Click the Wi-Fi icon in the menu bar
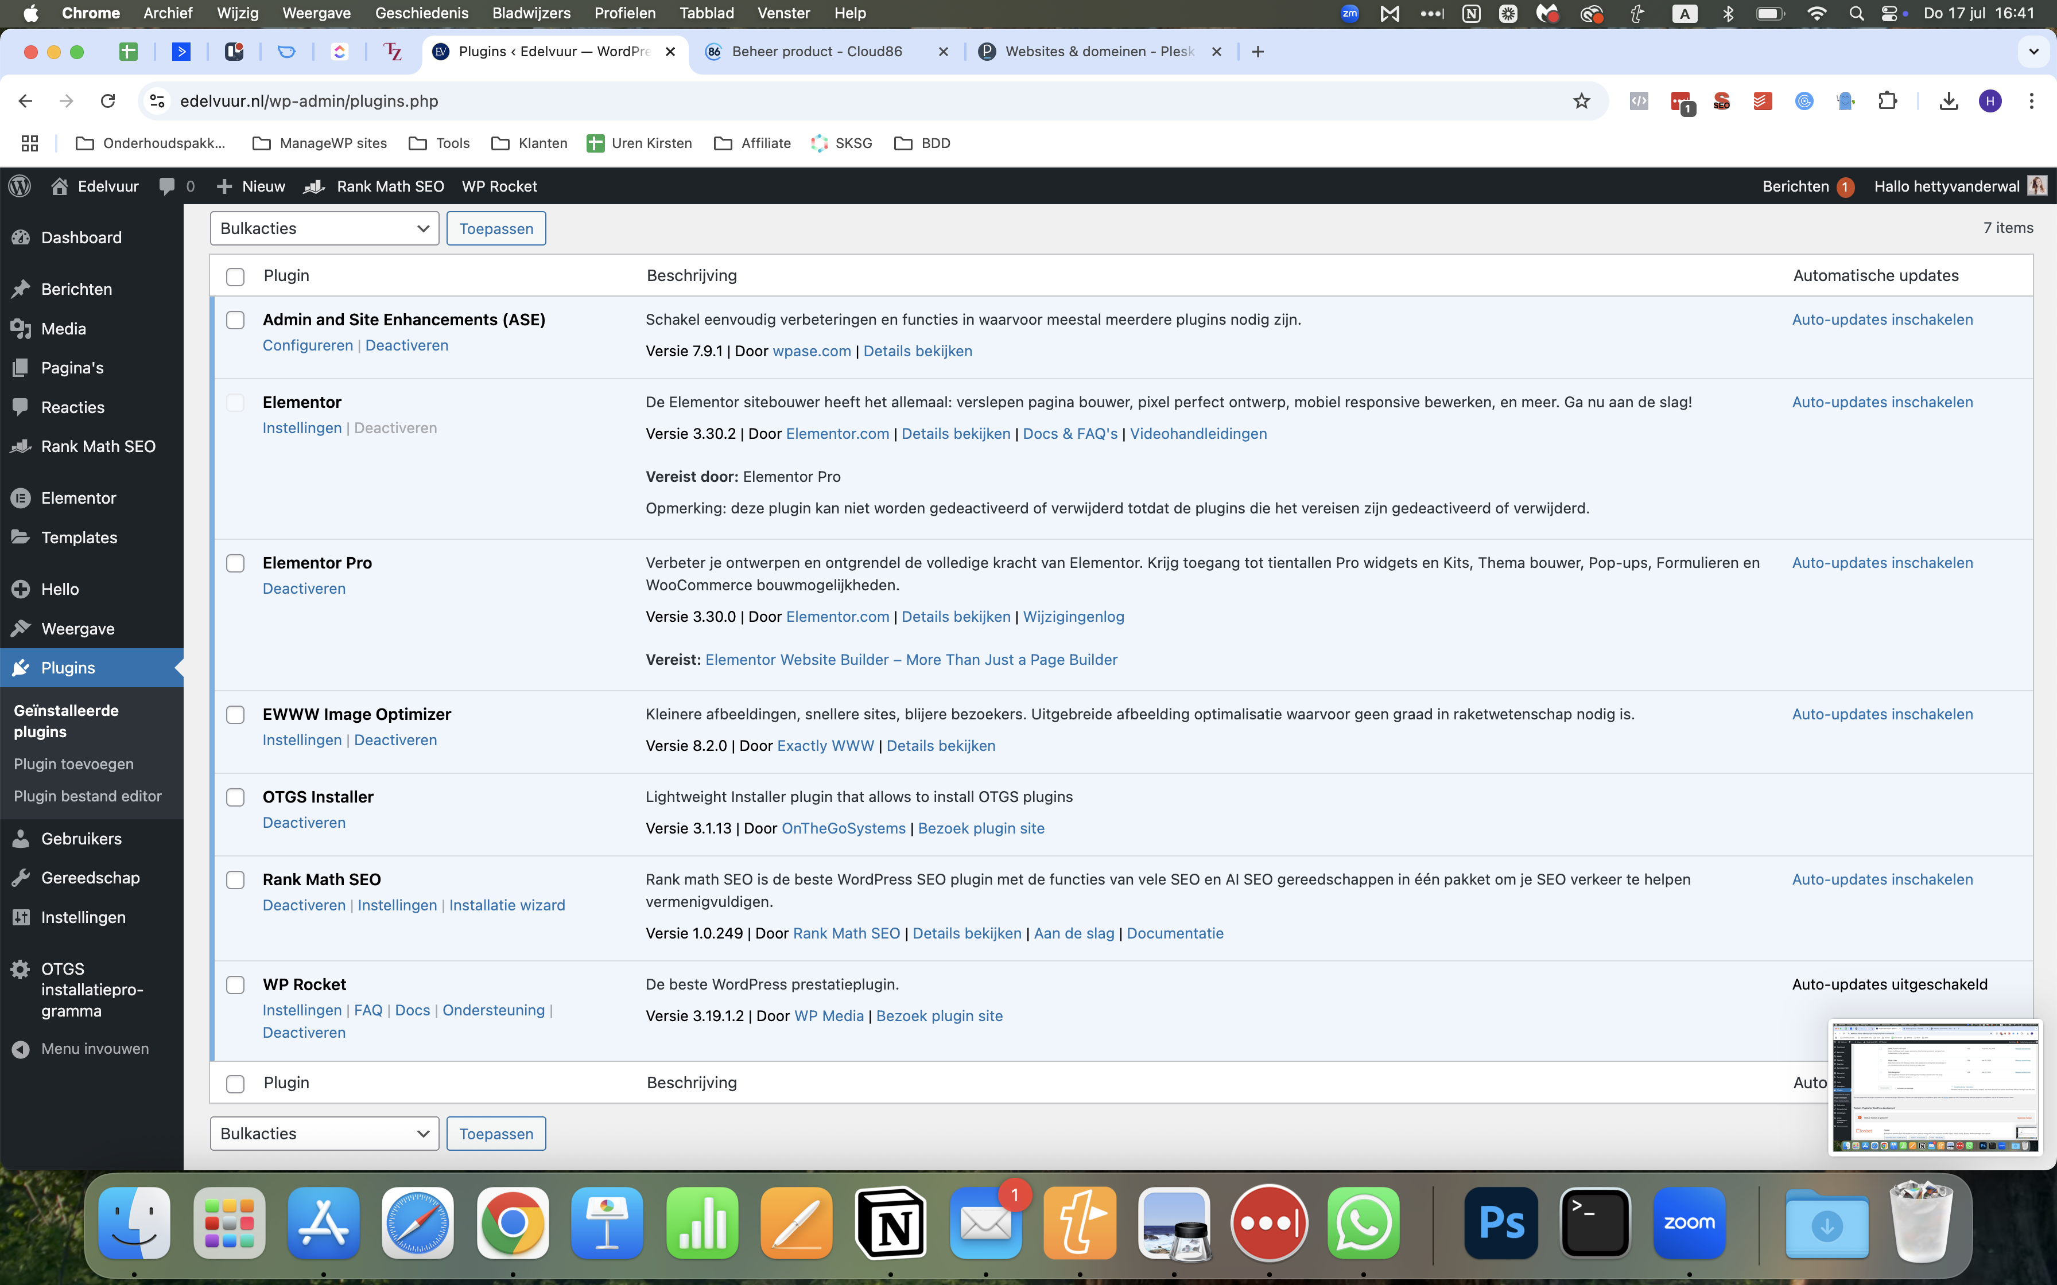This screenshot has height=1285, width=2057. click(1817, 14)
